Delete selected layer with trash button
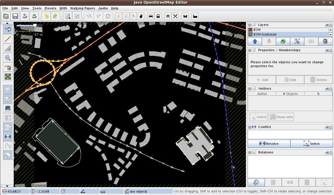The height and width of the screenshot is (195, 334). pos(325,41)
